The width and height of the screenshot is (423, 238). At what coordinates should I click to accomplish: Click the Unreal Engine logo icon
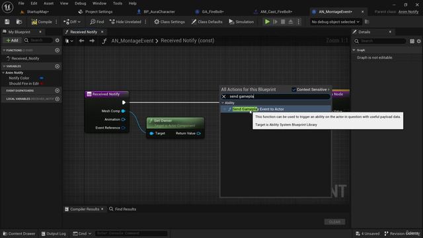[x=7, y=7]
